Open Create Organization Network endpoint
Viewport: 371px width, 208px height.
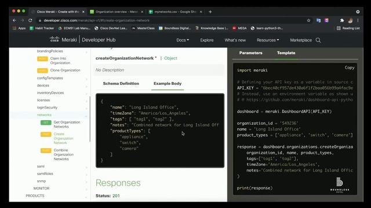pyautogui.click(x=63, y=138)
